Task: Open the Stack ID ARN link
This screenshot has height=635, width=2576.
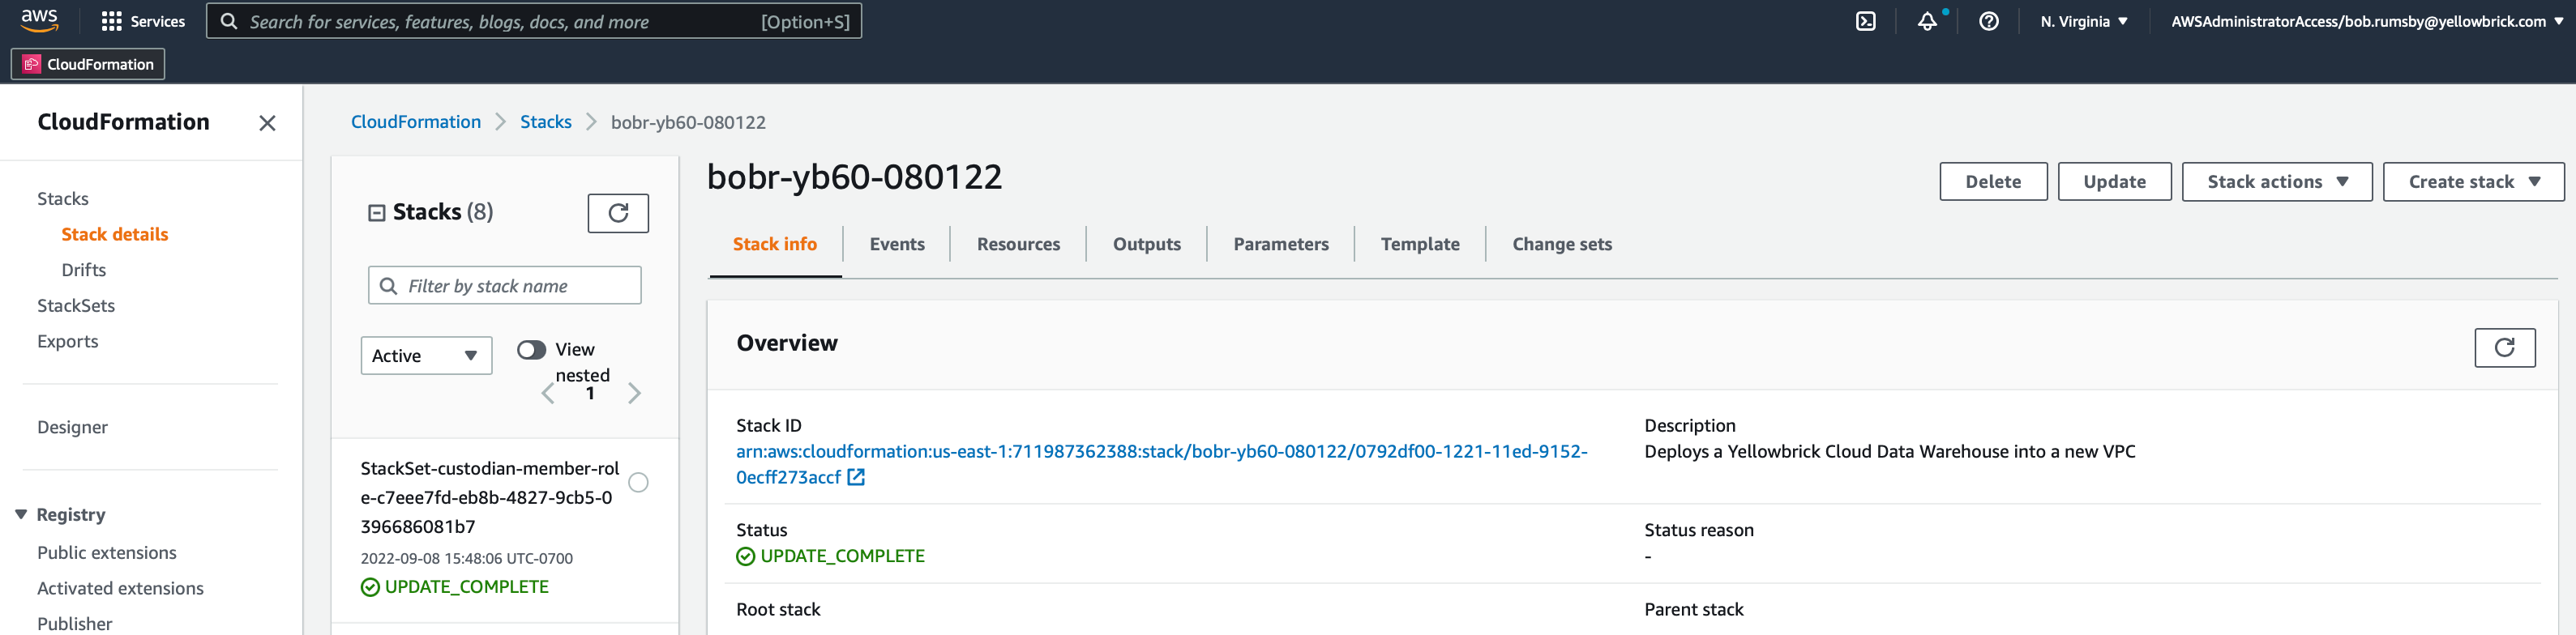Action: (x=1161, y=464)
